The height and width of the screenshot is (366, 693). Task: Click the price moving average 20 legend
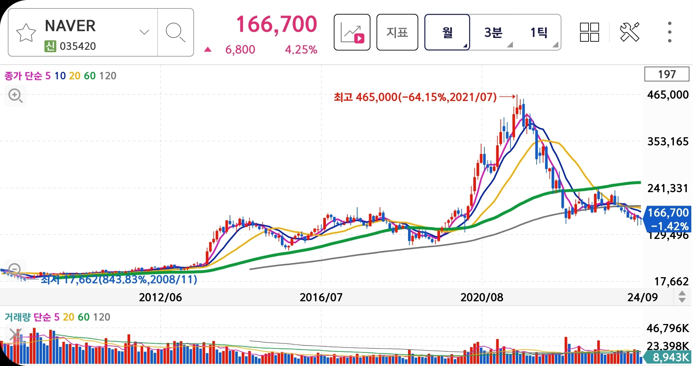point(75,76)
